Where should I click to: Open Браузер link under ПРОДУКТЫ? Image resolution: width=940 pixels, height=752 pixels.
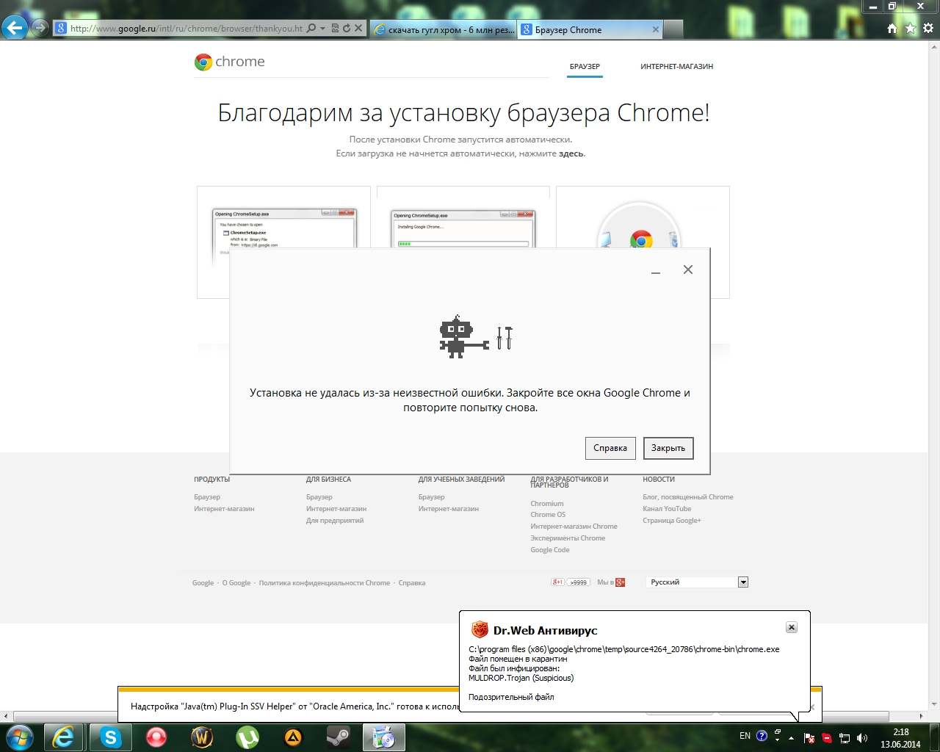207,497
